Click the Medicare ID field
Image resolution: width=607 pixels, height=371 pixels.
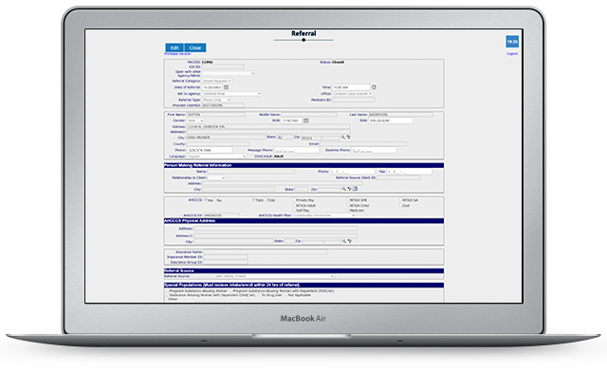pyautogui.click(x=353, y=100)
